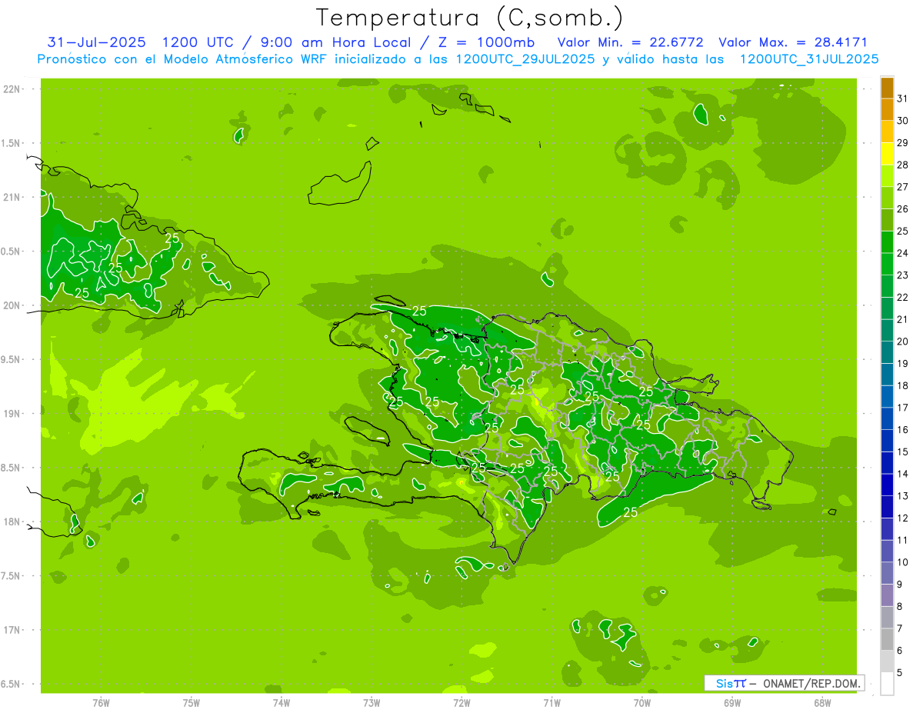The image size is (923, 713).
Task: Select the "Valor Min. = 22.6772" text
Action: pyautogui.click(x=631, y=42)
